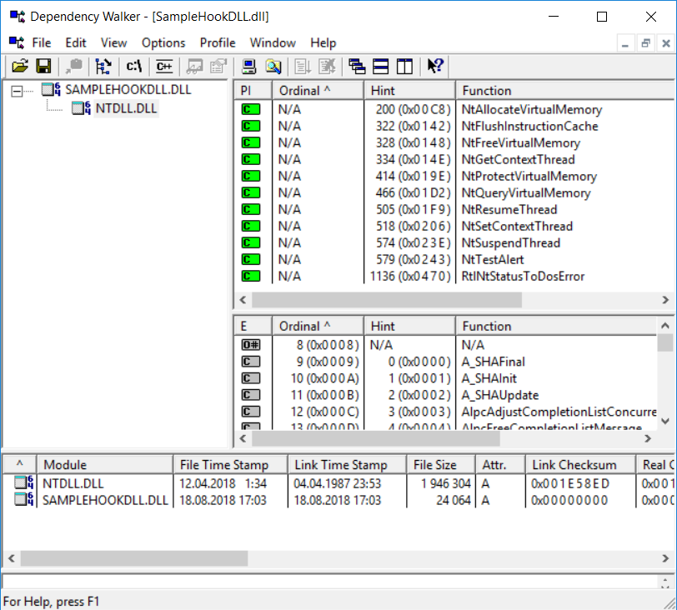The width and height of the screenshot is (677, 610).
Task: Open the module Properties icon
Action: pyautogui.click(x=218, y=66)
